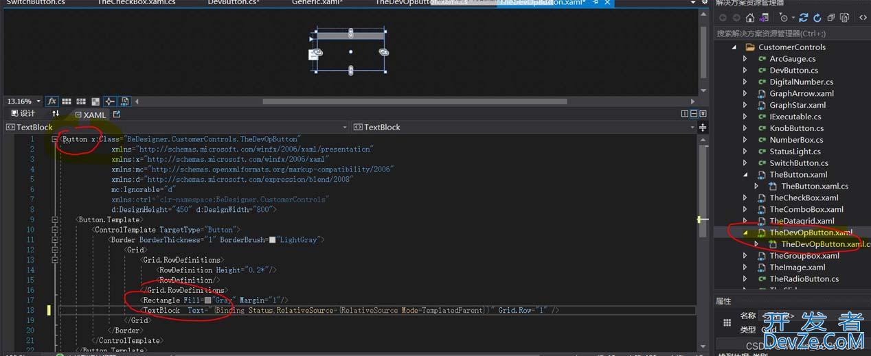Collapse Grid.RowDefinitions fold on line 13
Image resolution: width=871 pixels, height=356 pixels.
tap(55, 260)
